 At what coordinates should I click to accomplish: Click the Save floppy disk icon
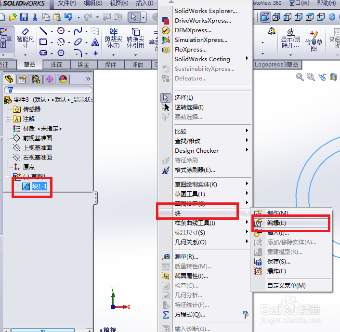pos(24,17)
